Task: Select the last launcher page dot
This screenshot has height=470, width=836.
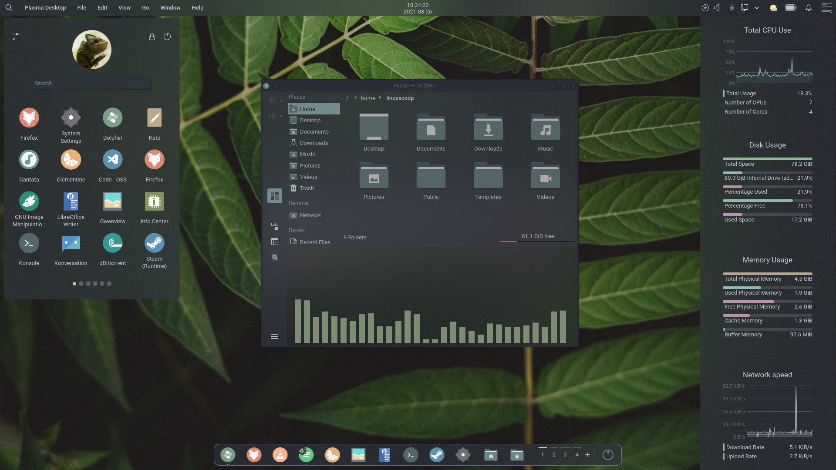Action: point(109,284)
